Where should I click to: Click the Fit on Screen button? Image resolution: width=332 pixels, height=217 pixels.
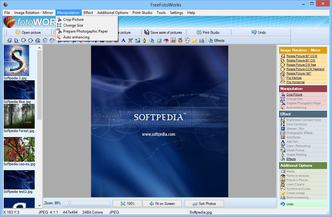(162, 204)
